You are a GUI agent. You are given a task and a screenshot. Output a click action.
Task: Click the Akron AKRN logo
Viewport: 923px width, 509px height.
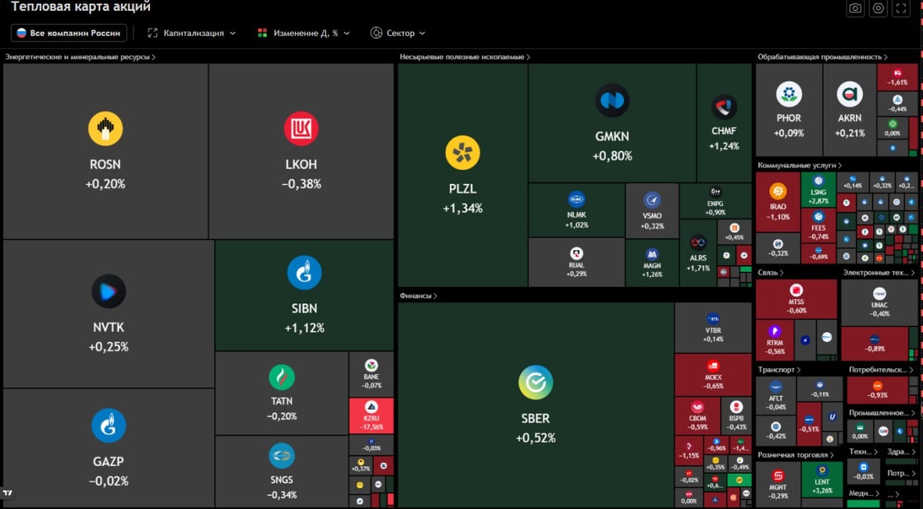[850, 95]
